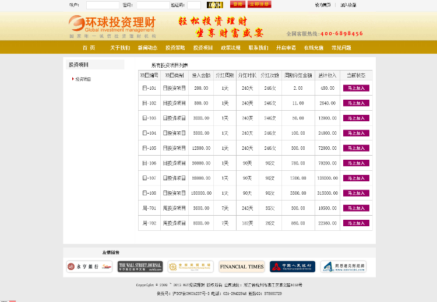This screenshot has width=437, height=302.
Task: Focus the 密码 password input field
Action: click(x=153, y=5)
